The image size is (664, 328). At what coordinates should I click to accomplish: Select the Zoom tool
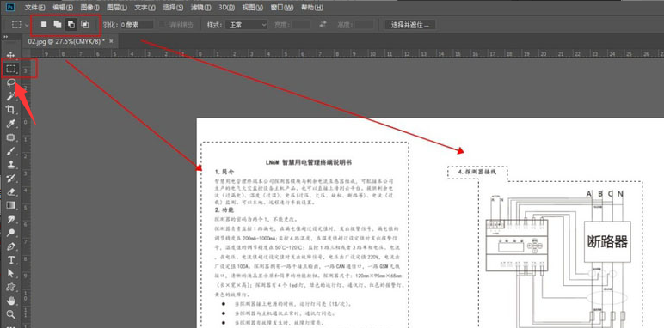[10, 314]
